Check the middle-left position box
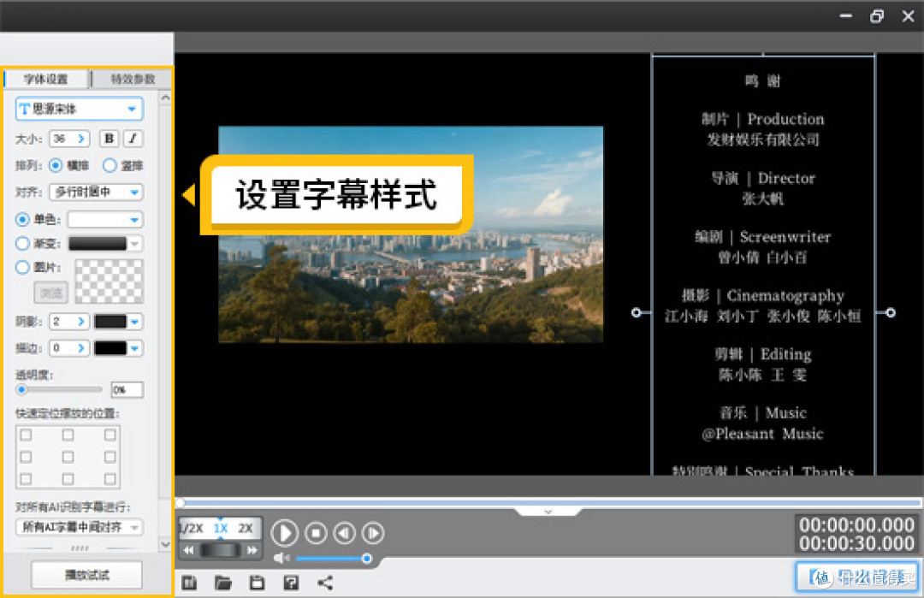 click(x=26, y=457)
